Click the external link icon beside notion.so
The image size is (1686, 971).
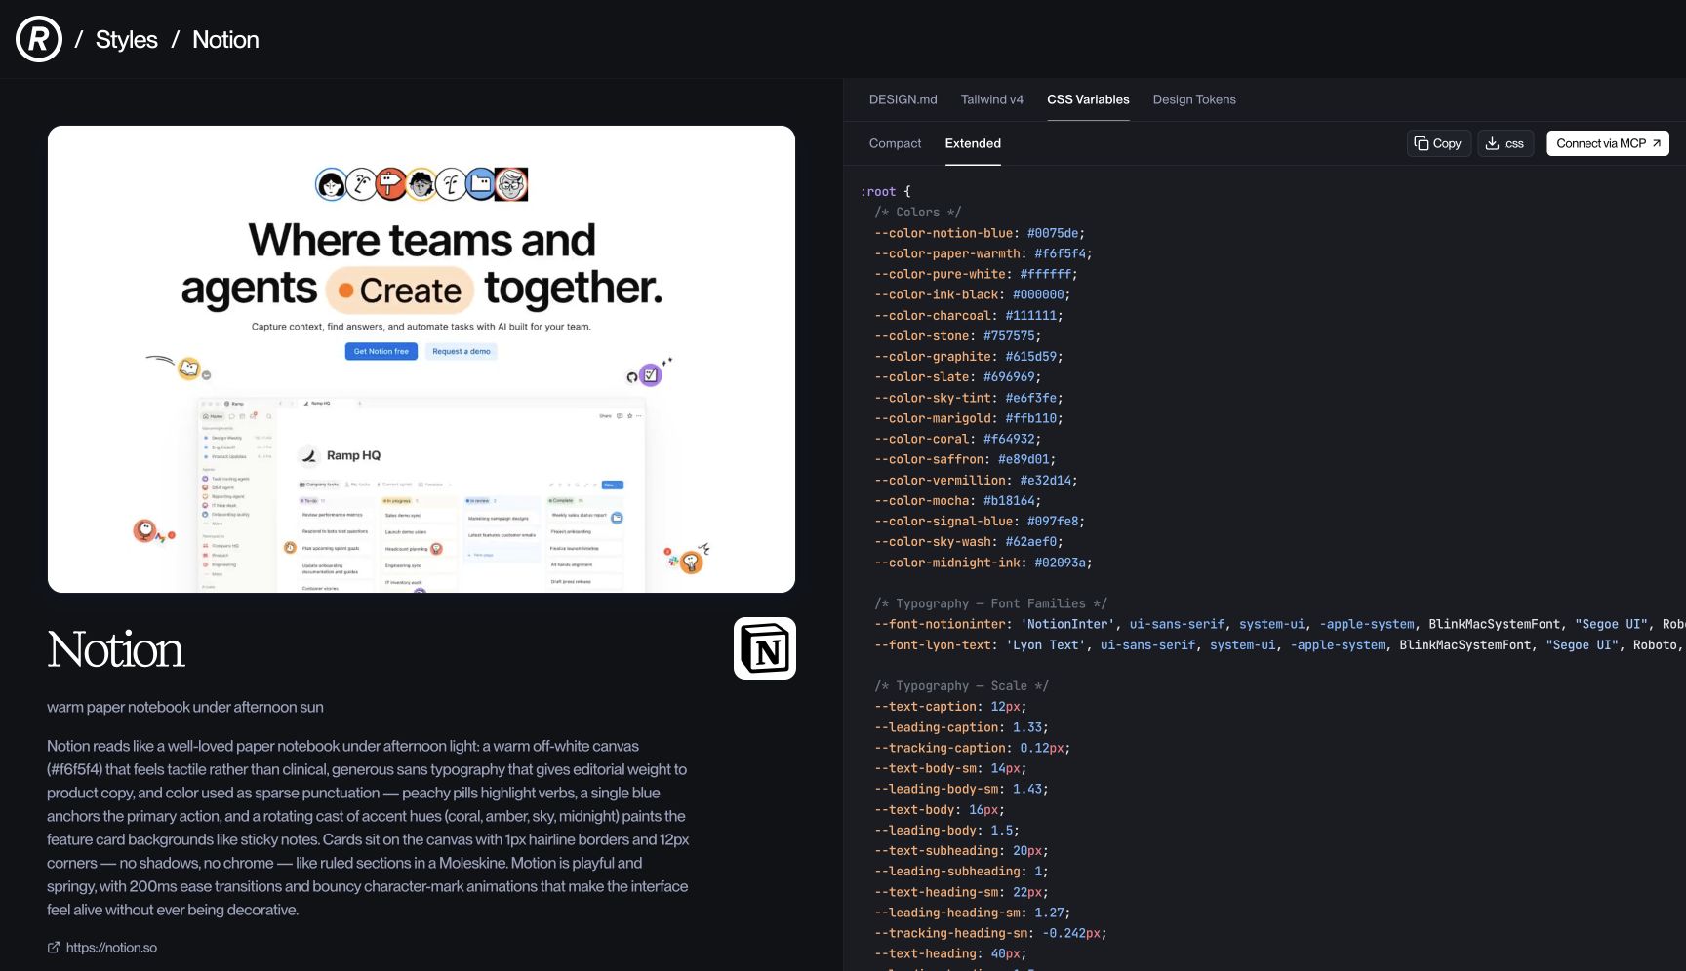(x=54, y=948)
